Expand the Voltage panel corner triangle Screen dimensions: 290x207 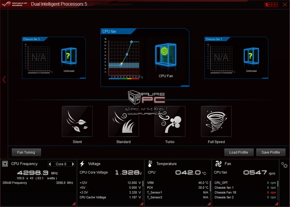tap(142, 204)
